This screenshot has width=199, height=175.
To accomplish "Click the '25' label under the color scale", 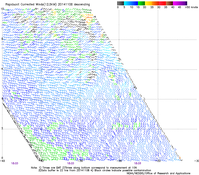I will click(x=152, y=7).
